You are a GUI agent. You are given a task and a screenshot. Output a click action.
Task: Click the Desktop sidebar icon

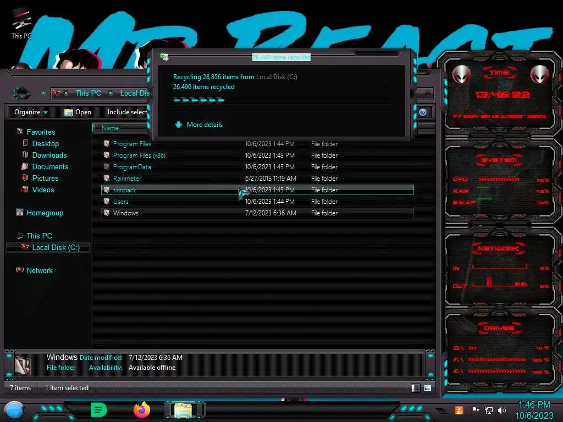(x=25, y=143)
